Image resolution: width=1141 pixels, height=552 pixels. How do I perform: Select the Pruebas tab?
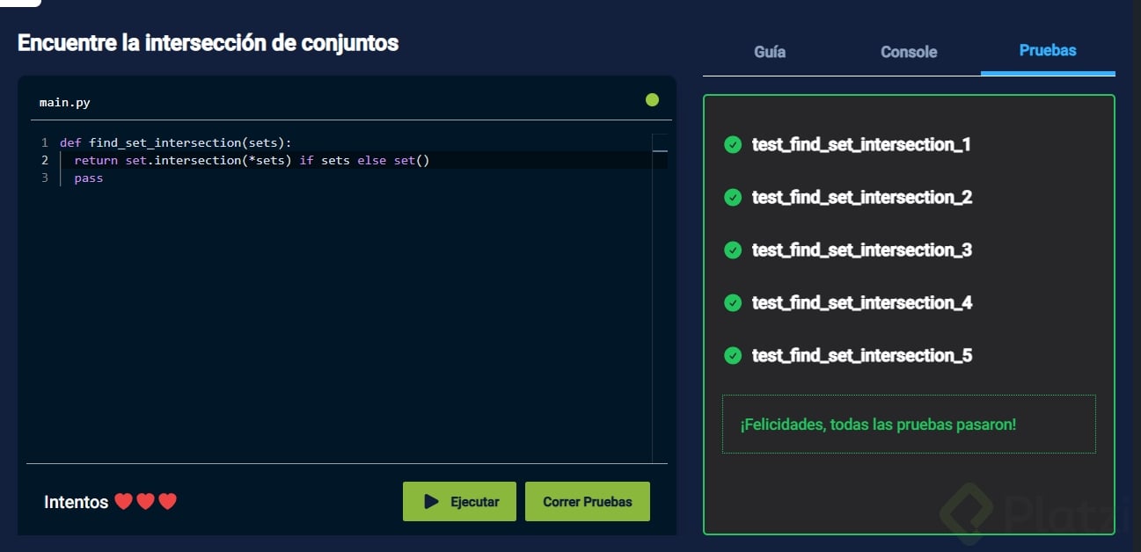pyautogui.click(x=1048, y=50)
